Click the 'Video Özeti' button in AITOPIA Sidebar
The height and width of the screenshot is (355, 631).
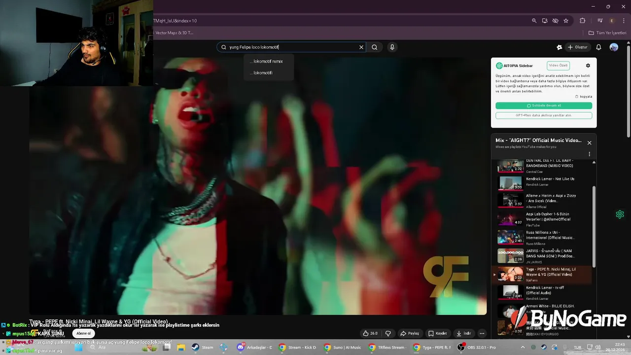(559, 66)
